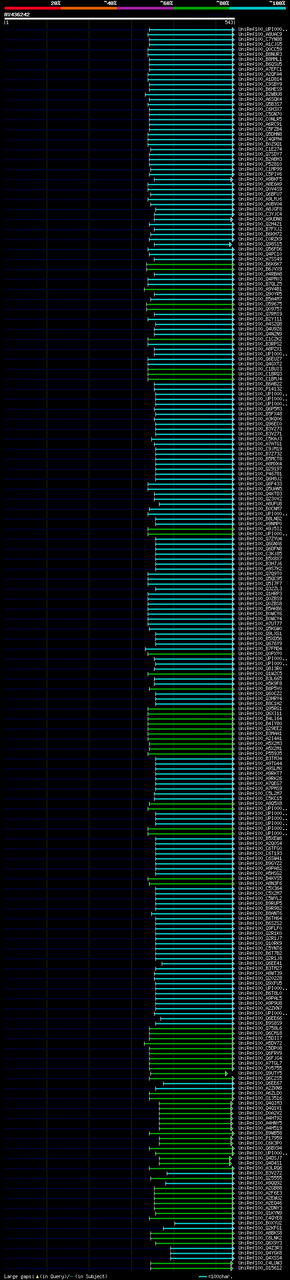Select hit label UniRef100_A8E6A9
Viewport: 290px width, 1280px height.
[x=260, y=184]
